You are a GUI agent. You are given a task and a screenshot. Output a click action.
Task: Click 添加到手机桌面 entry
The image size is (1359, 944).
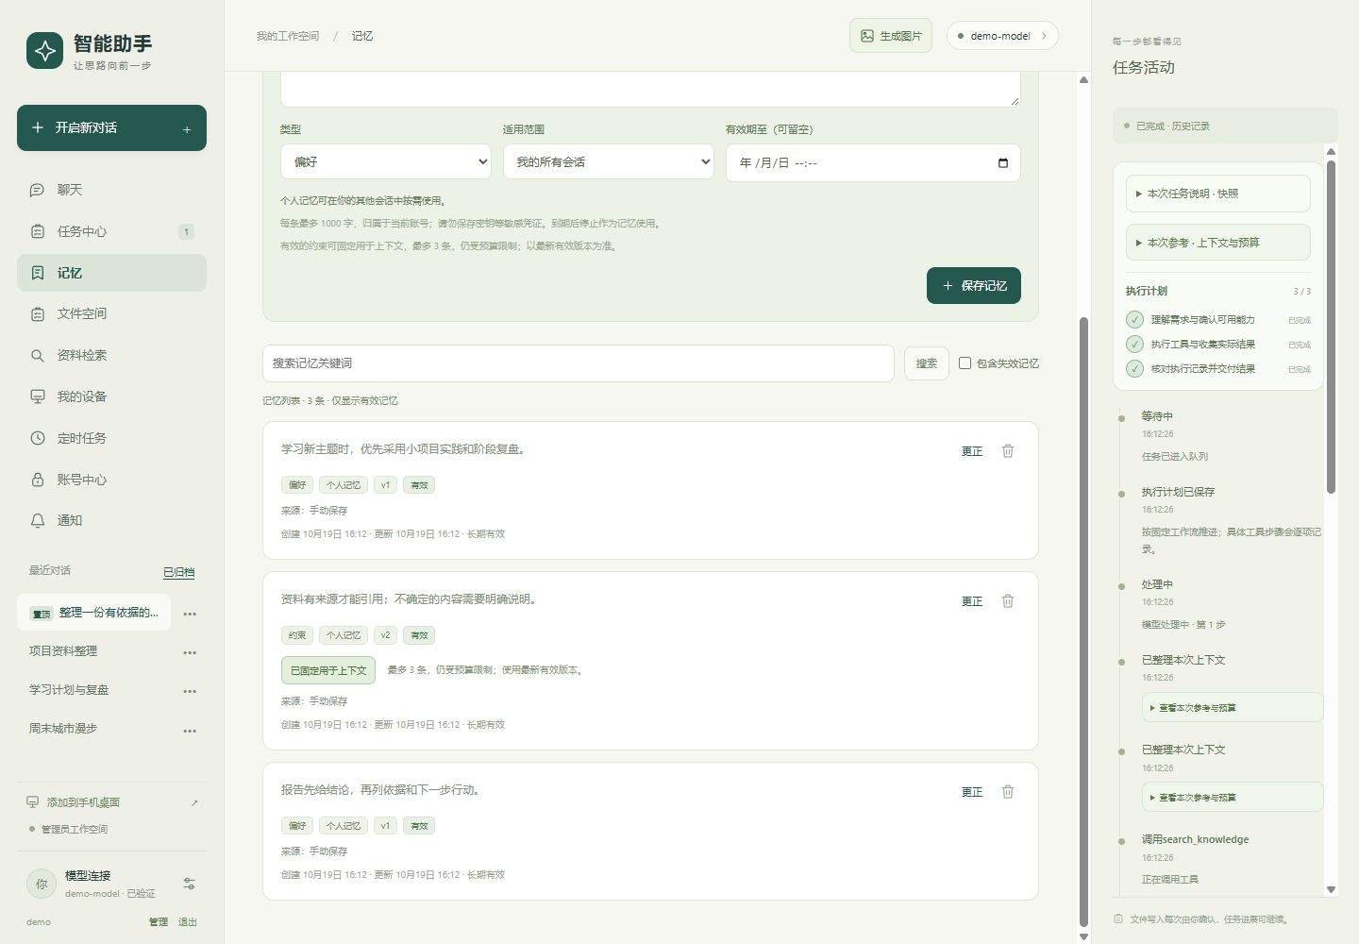tap(111, 802)
